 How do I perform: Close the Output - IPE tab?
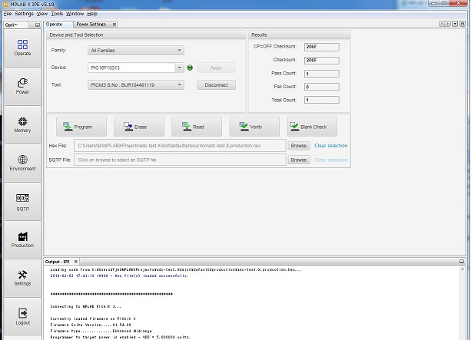click(76, 262)
